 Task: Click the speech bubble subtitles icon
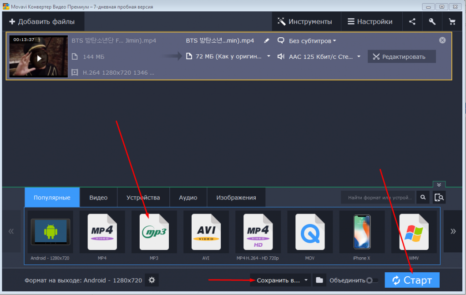(x=281, y=41)
